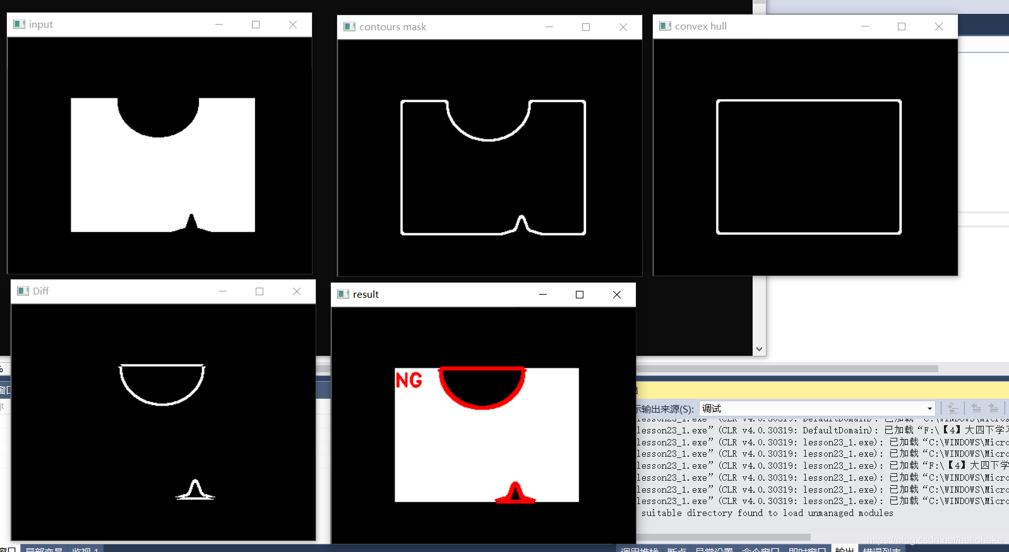Viewport: 1009px width, 552px height.
Task: Click the fully visible DefaultDomain output line with F:\【4】
Action: (x=823, y=430)
